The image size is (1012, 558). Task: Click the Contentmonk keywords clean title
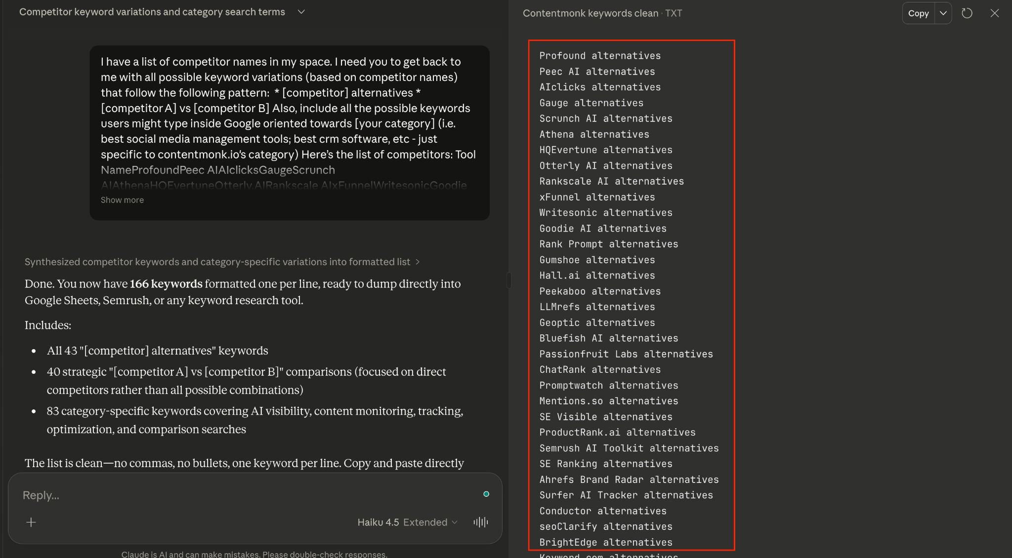590,13
